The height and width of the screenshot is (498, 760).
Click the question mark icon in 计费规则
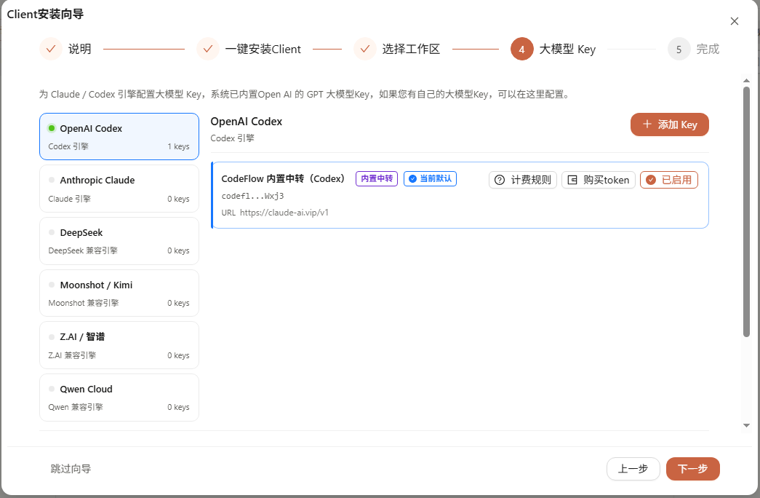[x=500, y=180]
